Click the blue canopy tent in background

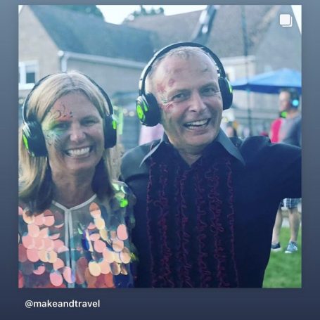(267, 79)
